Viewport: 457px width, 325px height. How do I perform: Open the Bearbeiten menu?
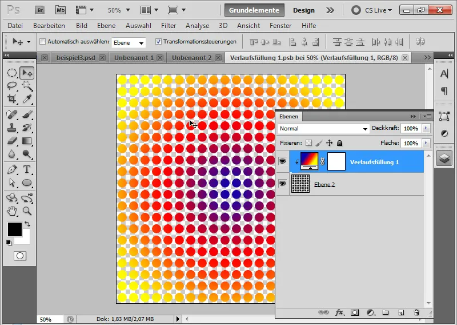pyautogui.click(x=49, y=26)
